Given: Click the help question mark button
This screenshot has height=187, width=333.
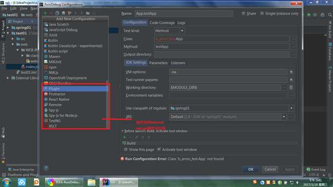Looking at the screenshot, I should [x=46, y=168].
